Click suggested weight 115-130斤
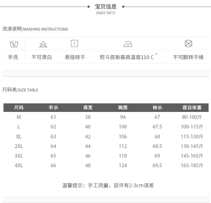Screen dimensions: 211x203 pos(192,136)
